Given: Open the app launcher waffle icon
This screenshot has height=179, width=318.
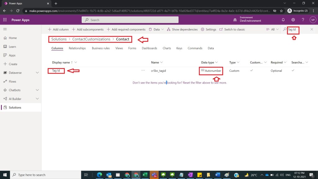Looking at the screenshot, I should tap(5, 20).
